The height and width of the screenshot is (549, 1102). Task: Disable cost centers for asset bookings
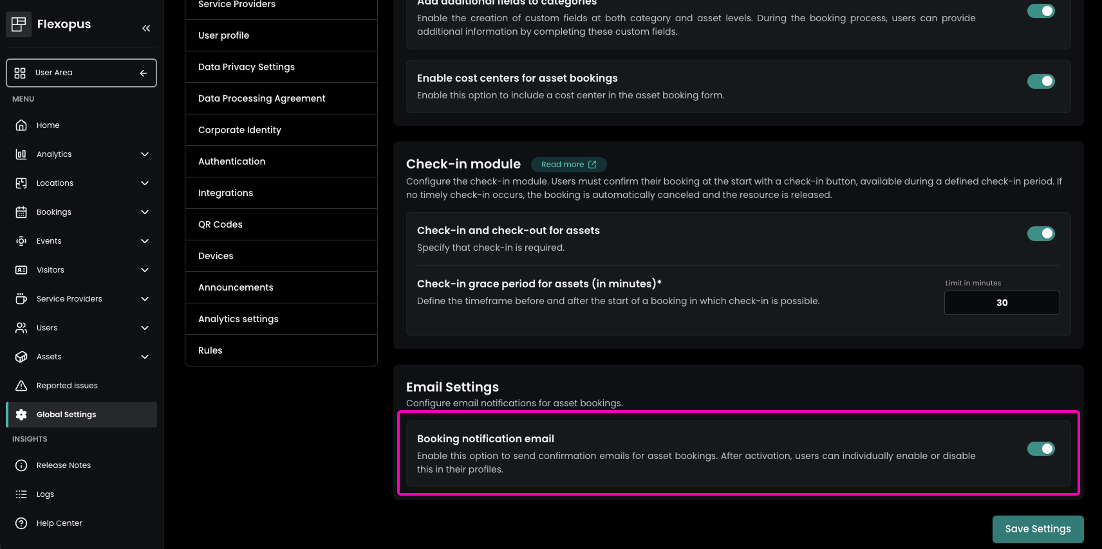(x=1040, y=81)
